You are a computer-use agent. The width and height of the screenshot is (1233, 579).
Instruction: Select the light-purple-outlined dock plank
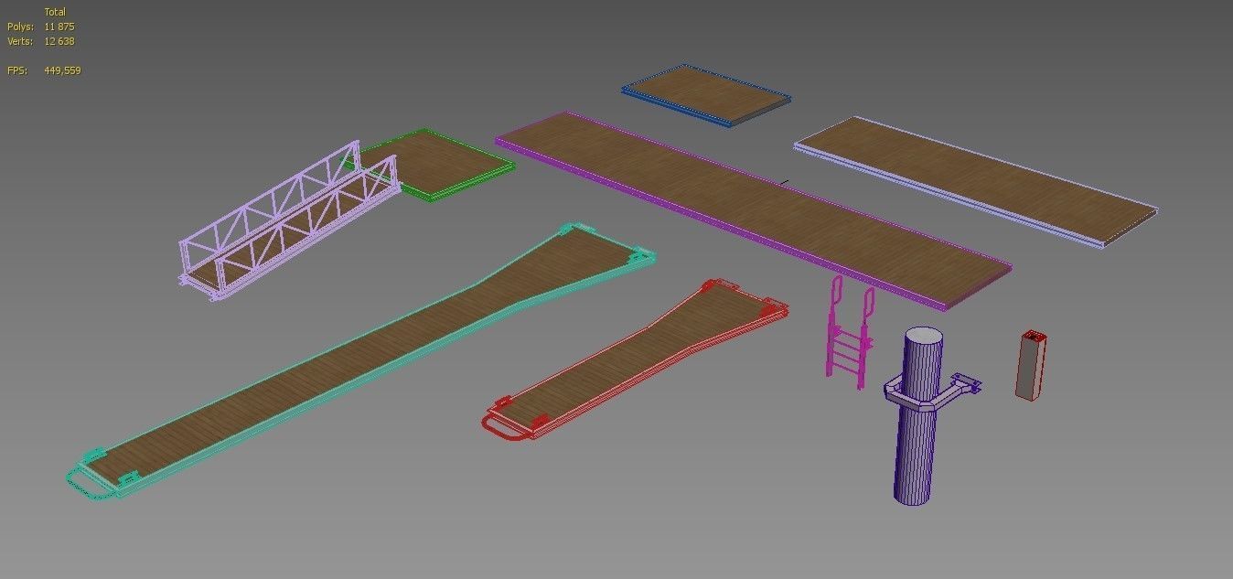tap(977, 181)
